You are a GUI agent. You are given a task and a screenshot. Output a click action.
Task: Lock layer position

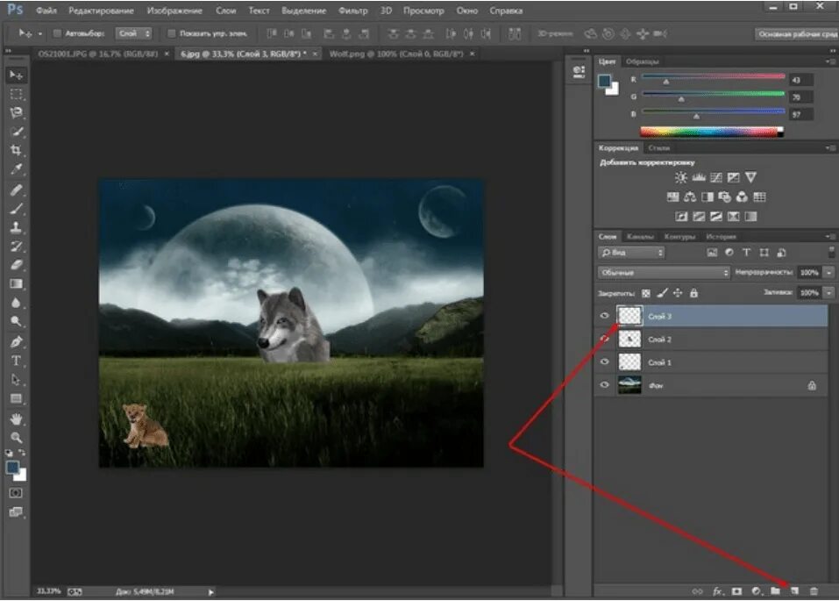[678, 293]
